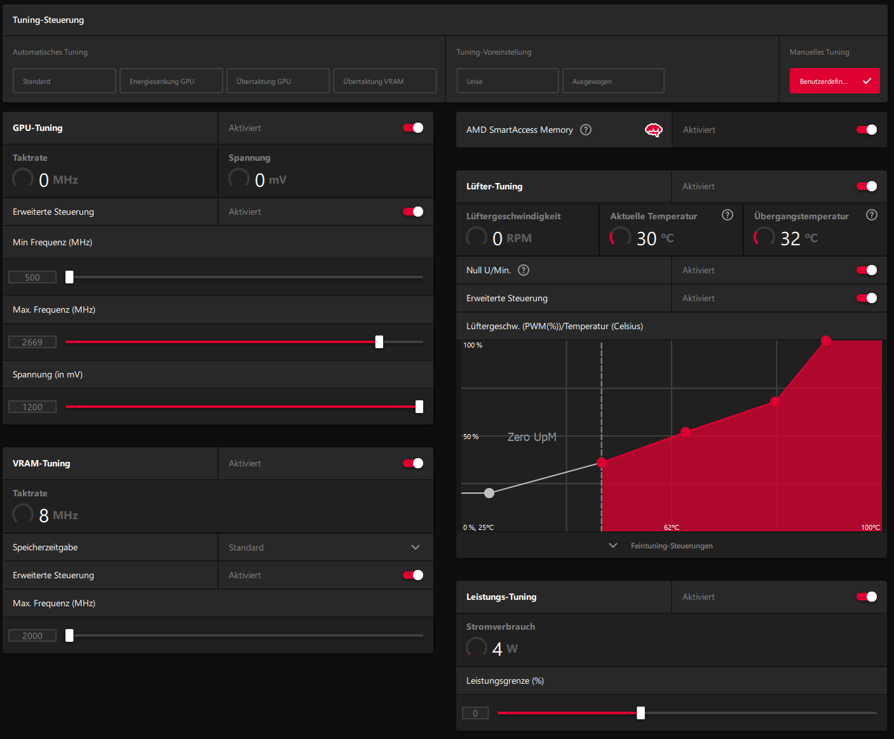Select the fan curve point near 50%
The width and height of the screenshot is (894, 739).
pos(686,432)
